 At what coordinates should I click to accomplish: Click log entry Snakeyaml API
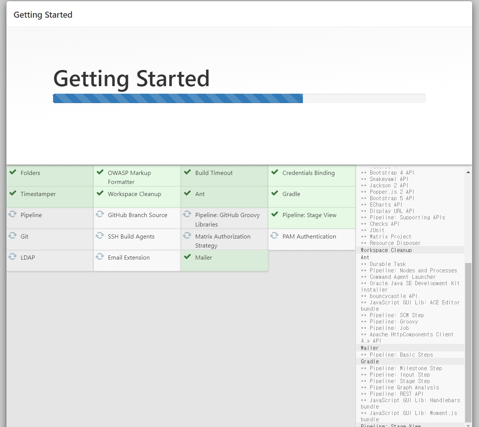point(385,179)
